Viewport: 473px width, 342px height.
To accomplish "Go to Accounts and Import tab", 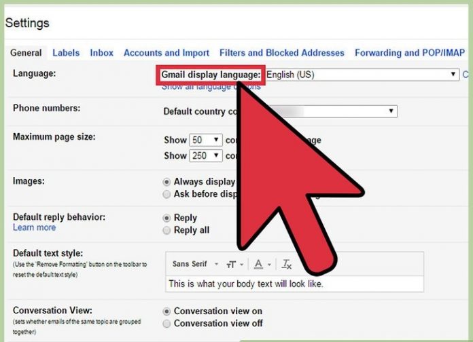I will pos(166,53).
